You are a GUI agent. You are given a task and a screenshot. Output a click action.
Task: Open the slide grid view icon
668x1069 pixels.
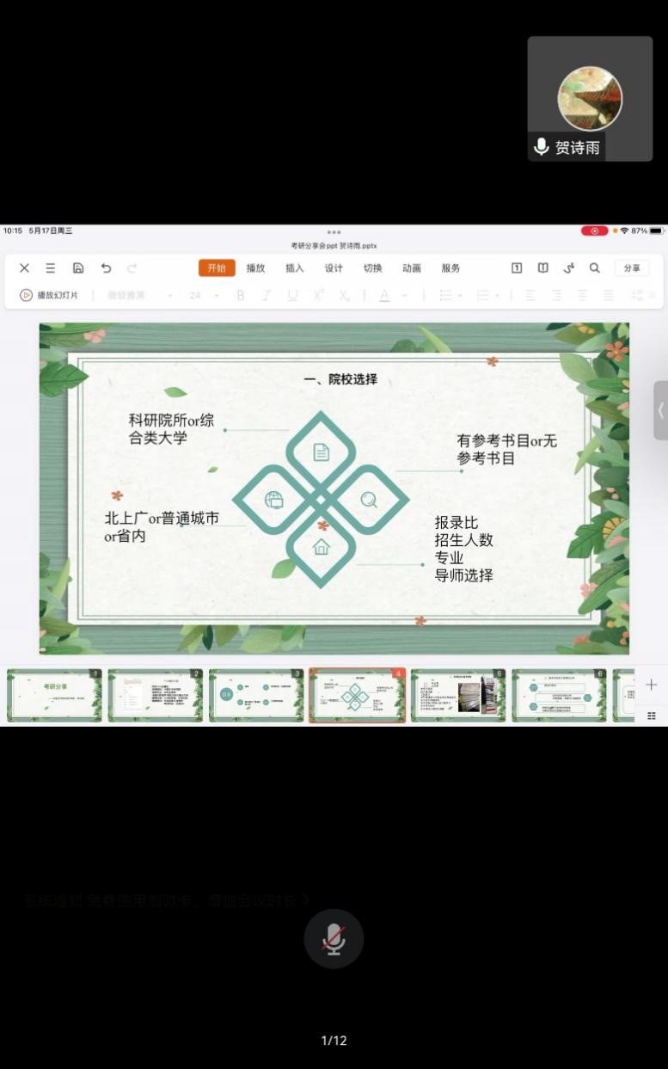click(651, 716)
